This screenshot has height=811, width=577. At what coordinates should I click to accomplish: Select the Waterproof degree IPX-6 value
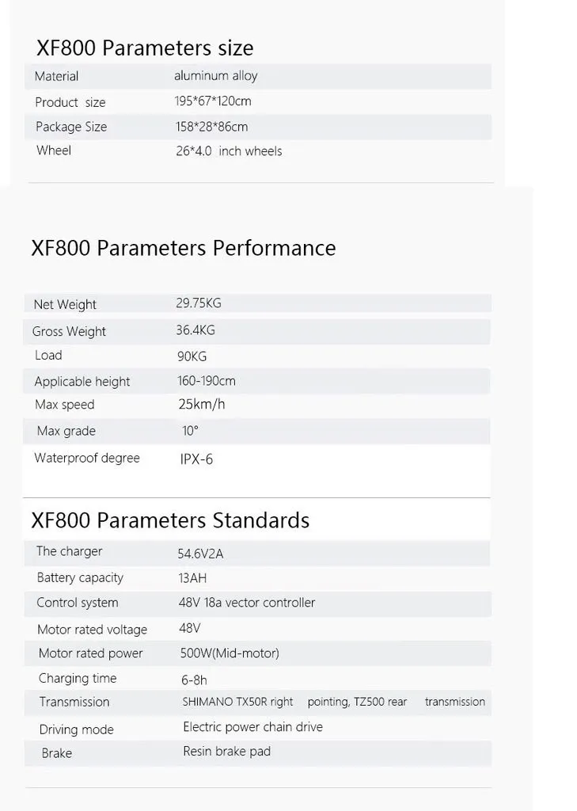coord(196,459)
